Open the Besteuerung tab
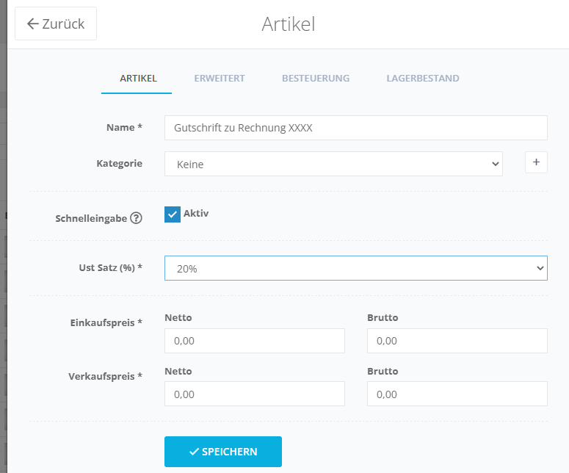Viewport: 569px width, 473px height. click(x=316, y=79)
